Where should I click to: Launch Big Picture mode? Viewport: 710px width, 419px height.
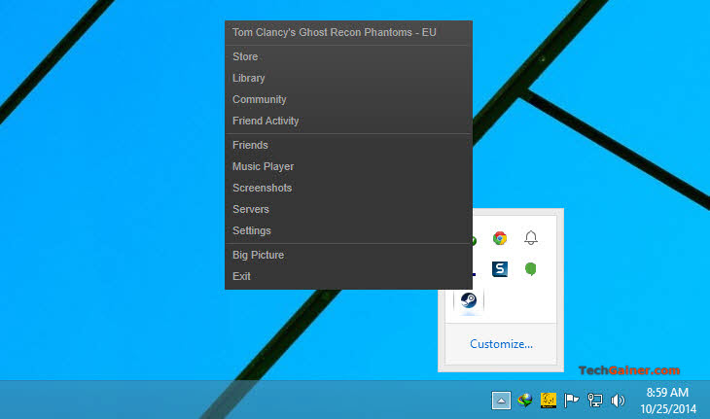[258, 255]
